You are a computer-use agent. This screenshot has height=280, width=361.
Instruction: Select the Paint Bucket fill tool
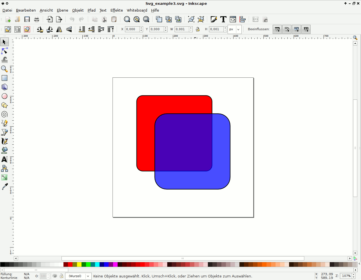pyautogui.click(x=4, y=150)
